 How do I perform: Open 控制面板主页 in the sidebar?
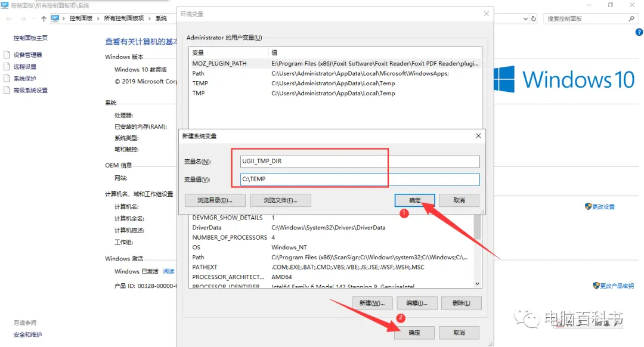point(30,38)
